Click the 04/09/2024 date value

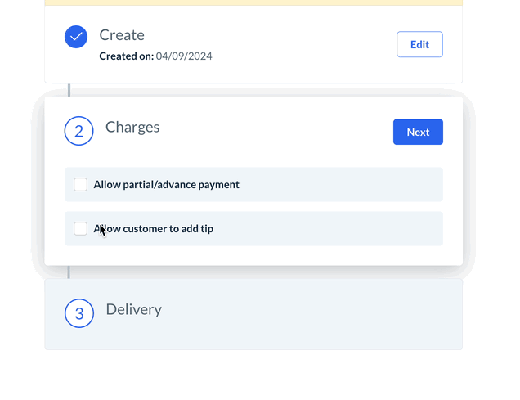pos(184,56)
